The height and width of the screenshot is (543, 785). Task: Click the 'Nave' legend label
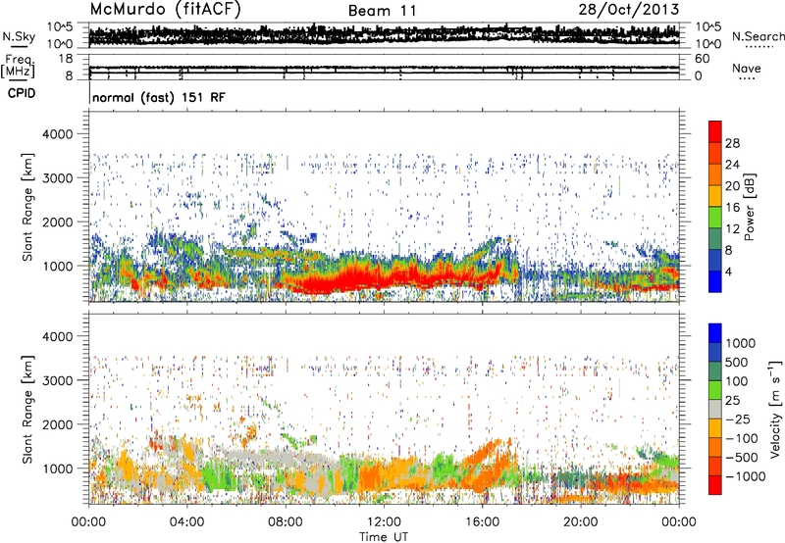(x=747, y=68)
